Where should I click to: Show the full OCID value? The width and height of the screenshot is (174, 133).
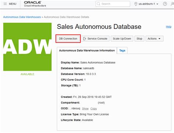click(x=85, y=108)
